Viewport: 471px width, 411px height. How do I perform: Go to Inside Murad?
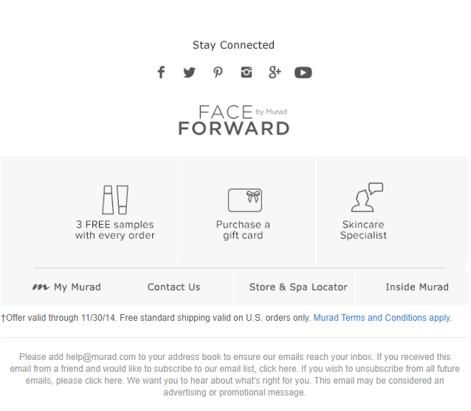point(417,287)
